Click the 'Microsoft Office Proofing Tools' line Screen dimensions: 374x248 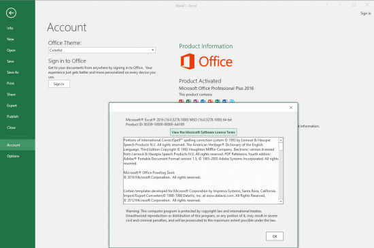coord(149,172)
